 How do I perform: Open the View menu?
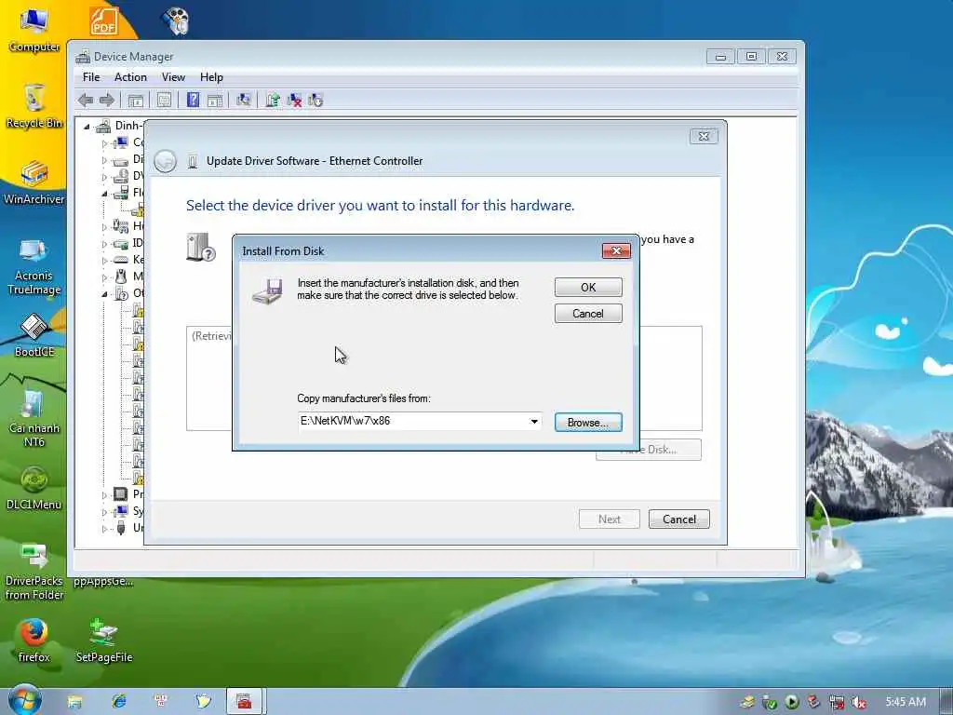coord(173,77)
